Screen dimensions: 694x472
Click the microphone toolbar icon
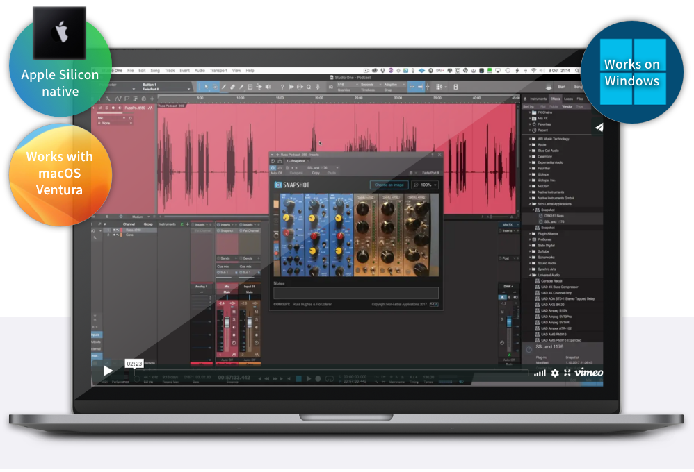coord(317,87)
